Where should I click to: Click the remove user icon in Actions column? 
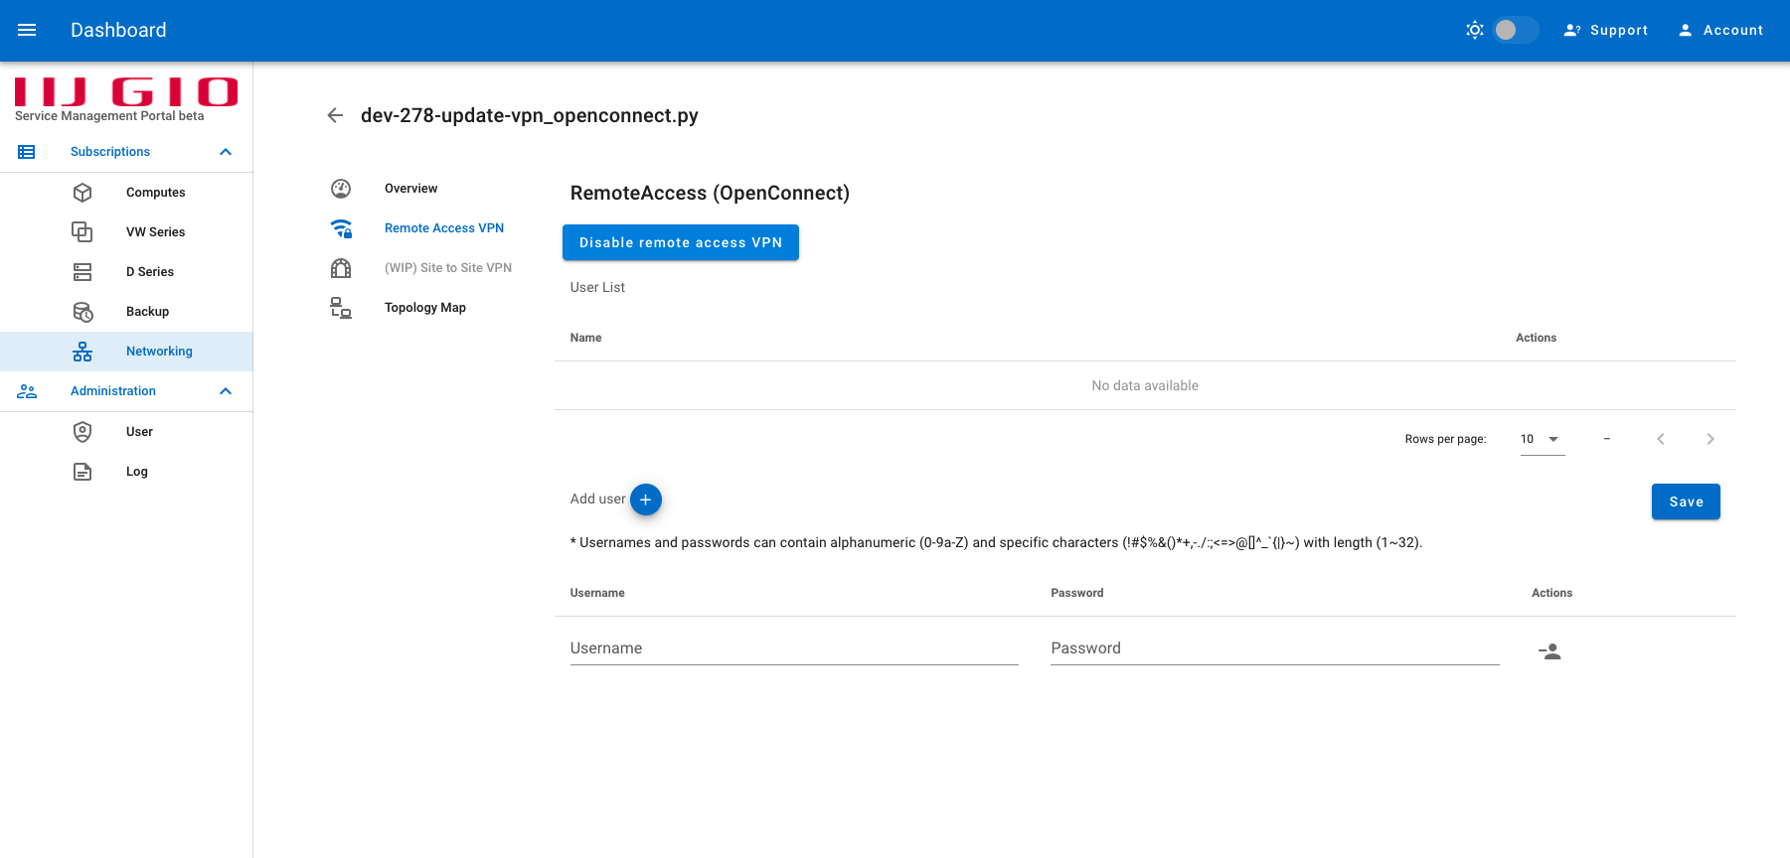click(1549, 651)
